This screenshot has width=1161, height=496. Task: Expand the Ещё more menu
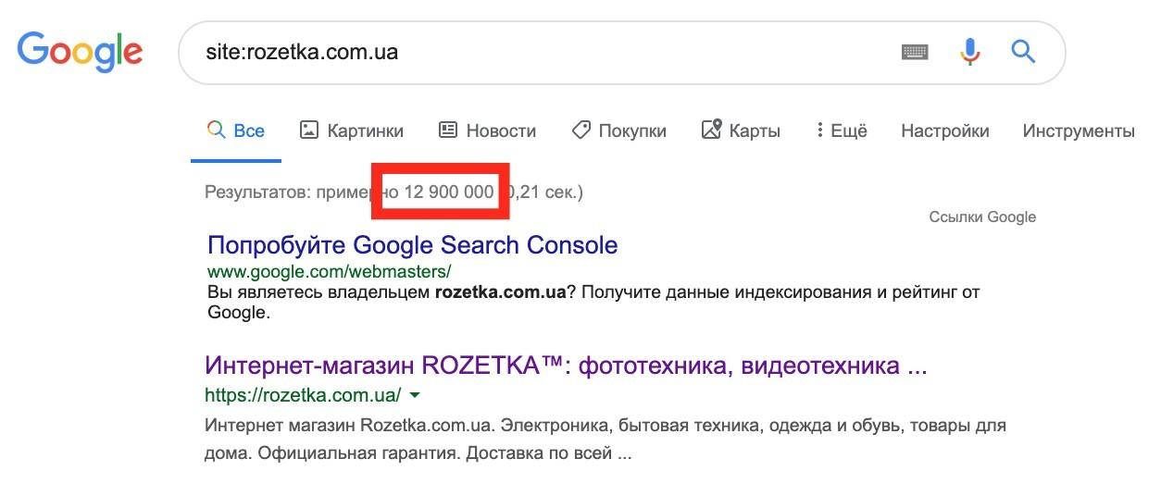841,130
